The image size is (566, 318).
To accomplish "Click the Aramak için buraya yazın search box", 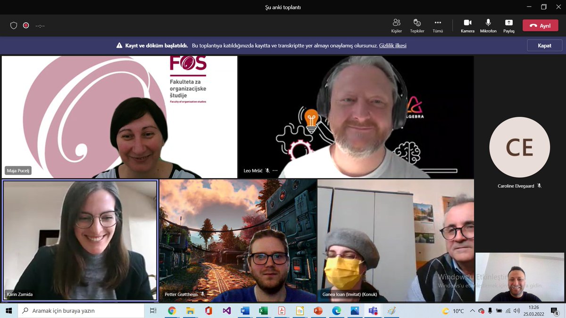I will click(81, 311).
